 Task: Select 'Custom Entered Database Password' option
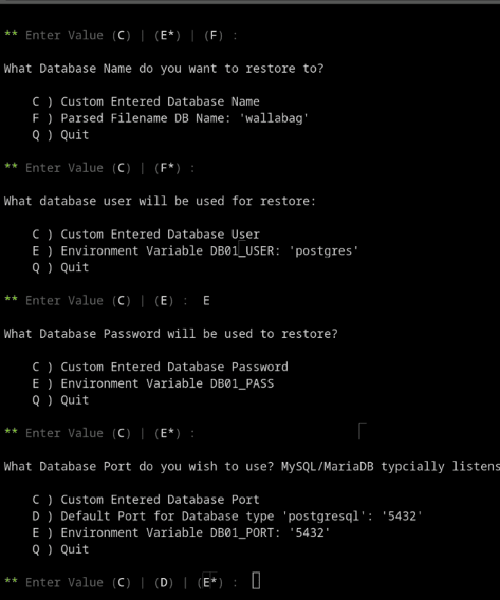(161, 367)
